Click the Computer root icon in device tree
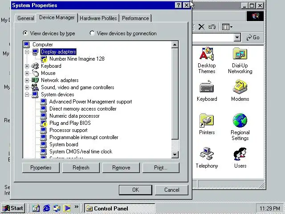Screen dimensions: 285x214 pos(27,45)
